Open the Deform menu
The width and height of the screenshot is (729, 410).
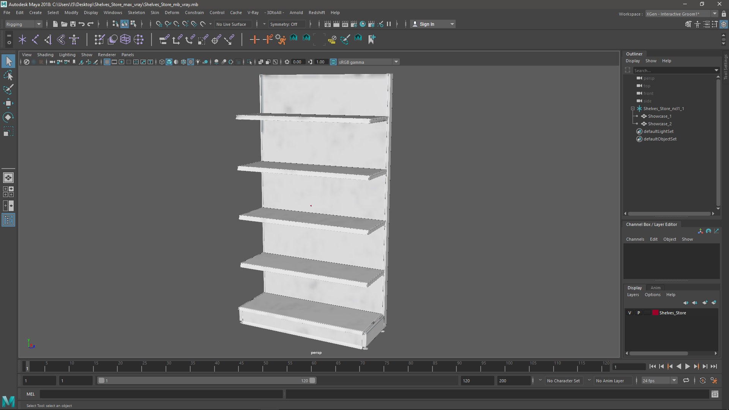[x=172, y=13]
